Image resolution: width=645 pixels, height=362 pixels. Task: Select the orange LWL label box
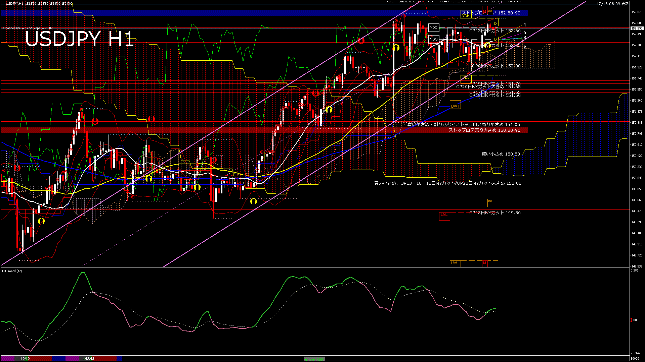point(455,263)
